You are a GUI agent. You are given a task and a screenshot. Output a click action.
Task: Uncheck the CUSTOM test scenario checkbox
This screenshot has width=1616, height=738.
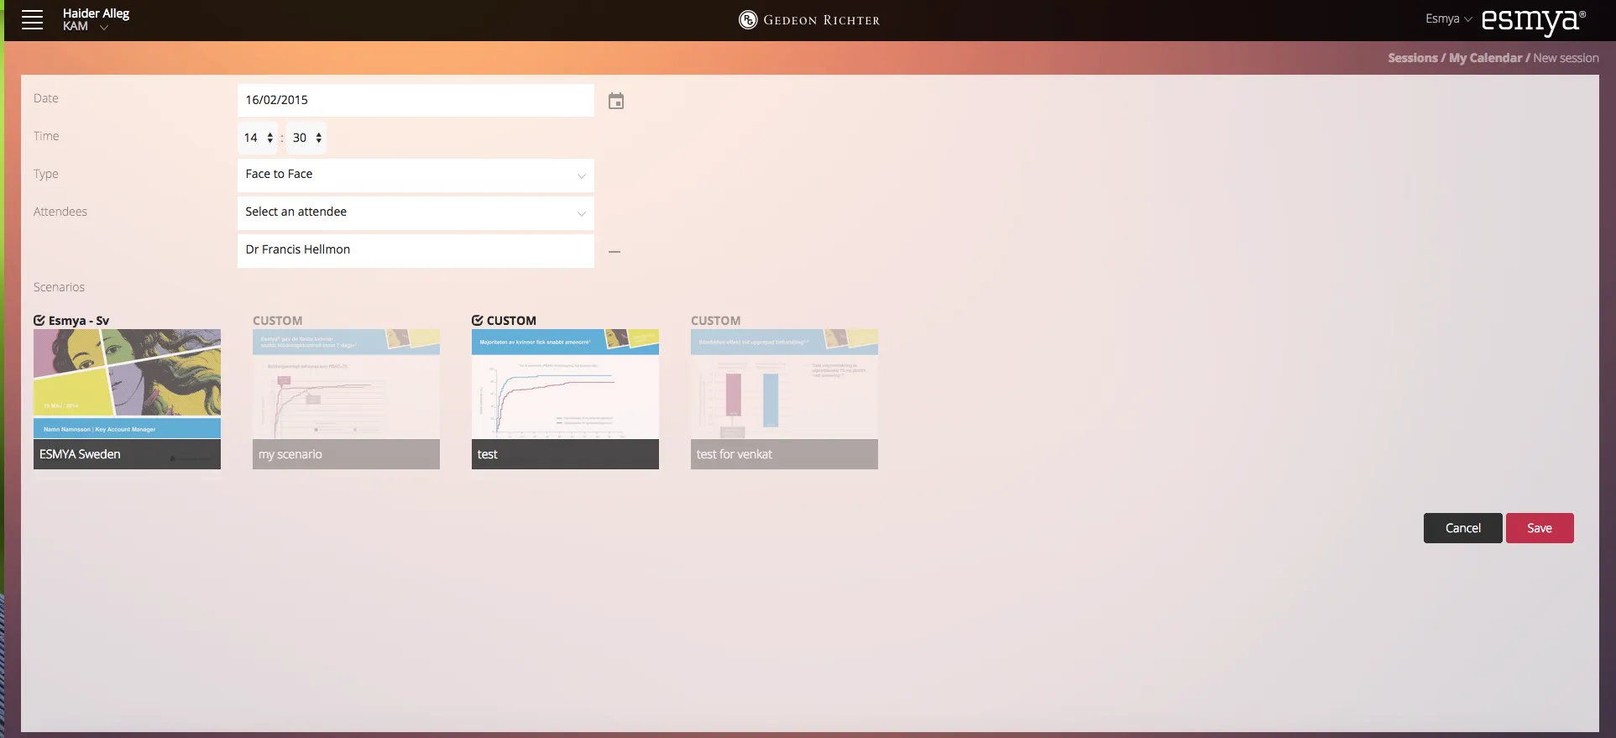click(478, 321)
